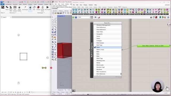Click Disable Solver button
Image resolution: width=171 pixels, height=96 pixels.
[x=42, y=9]
